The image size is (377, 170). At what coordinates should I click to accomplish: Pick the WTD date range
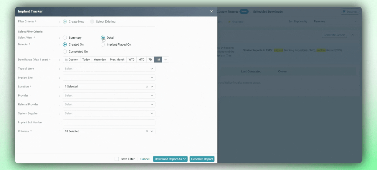(x=131, y=60)
